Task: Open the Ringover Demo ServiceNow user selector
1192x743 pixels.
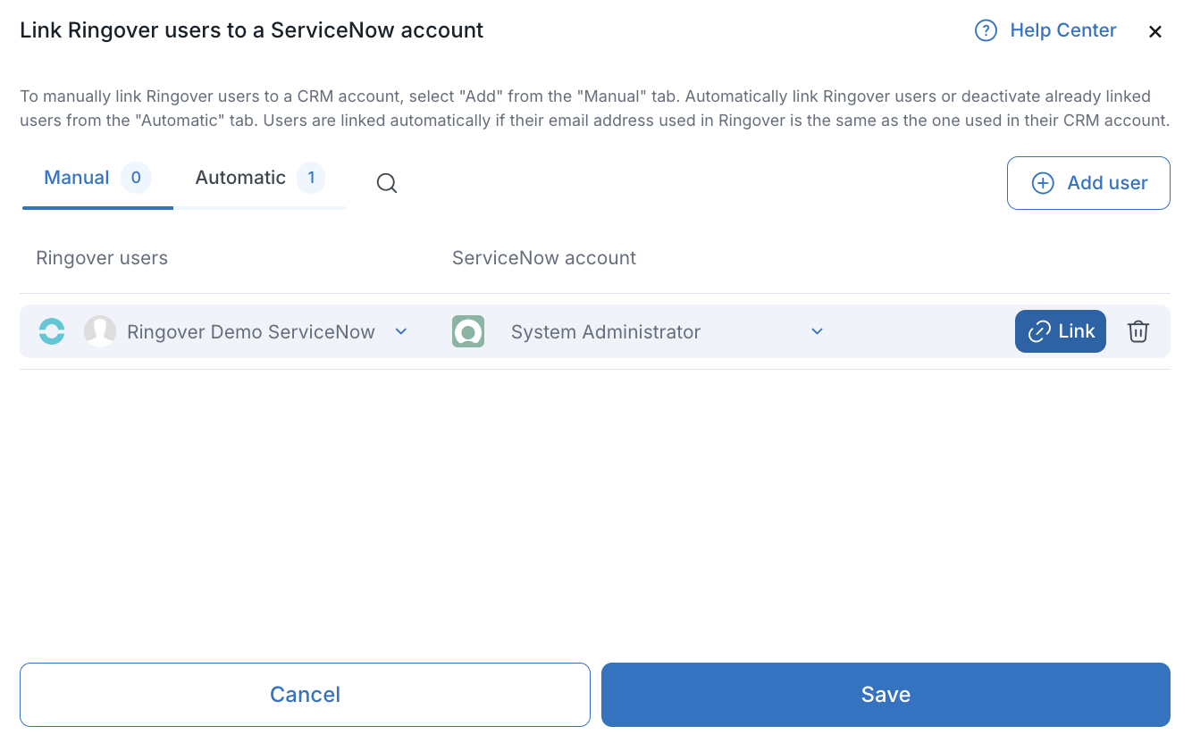Action: pos(247,331)
